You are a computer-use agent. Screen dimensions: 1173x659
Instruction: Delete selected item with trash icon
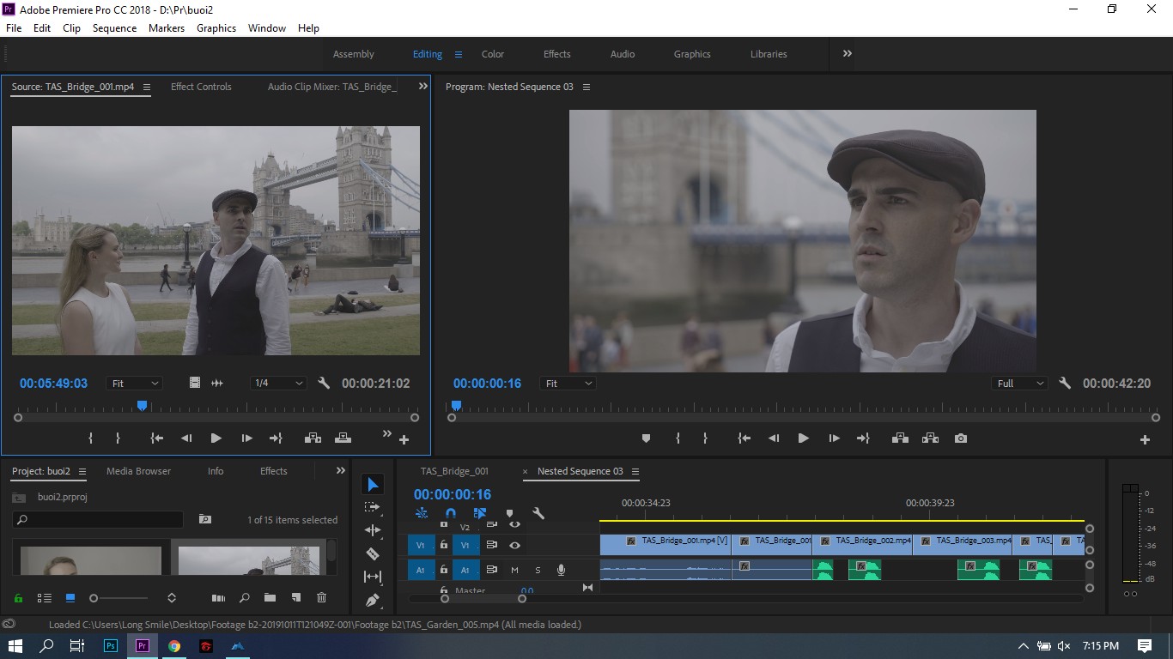pos(321,598)
